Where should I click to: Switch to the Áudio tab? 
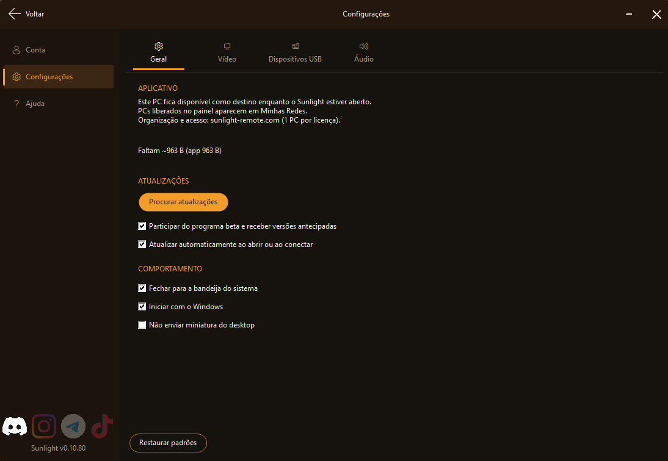[x=364, y=53]
